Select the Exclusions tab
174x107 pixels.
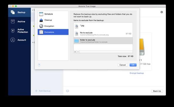point(53,32)
